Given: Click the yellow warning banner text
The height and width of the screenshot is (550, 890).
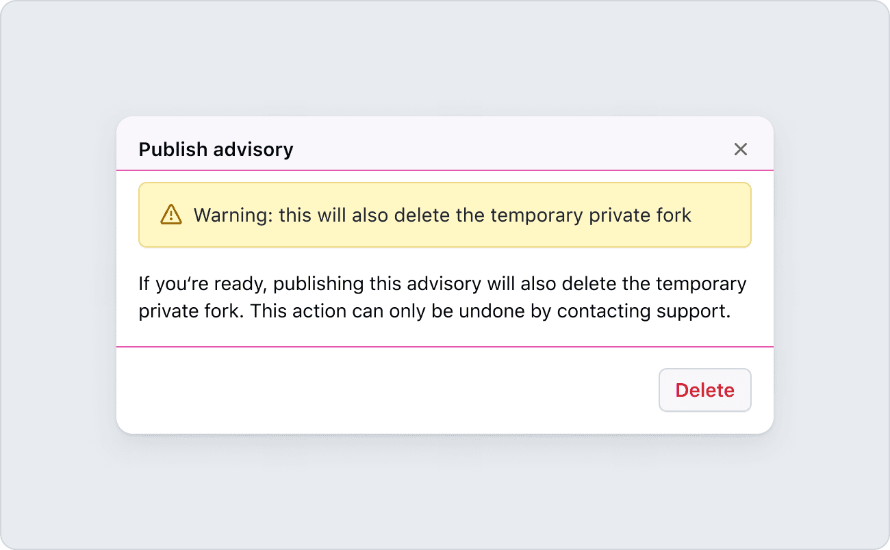Looking at the screenshot, I should tap(442, 215).
